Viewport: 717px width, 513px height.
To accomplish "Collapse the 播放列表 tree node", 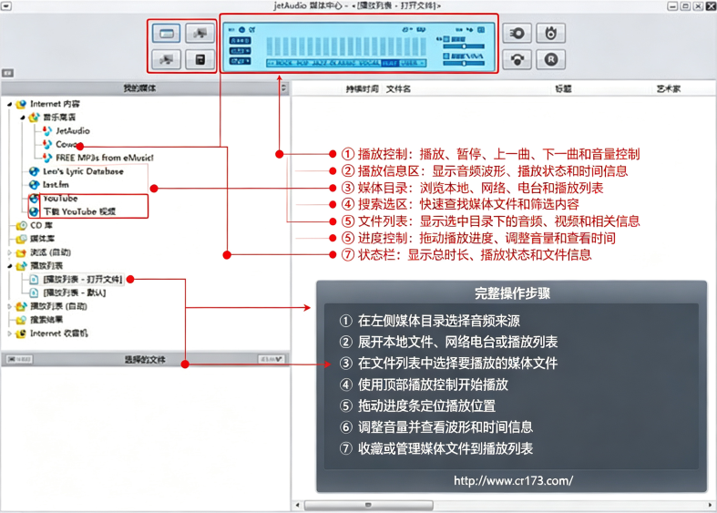I will pos(10,266).
